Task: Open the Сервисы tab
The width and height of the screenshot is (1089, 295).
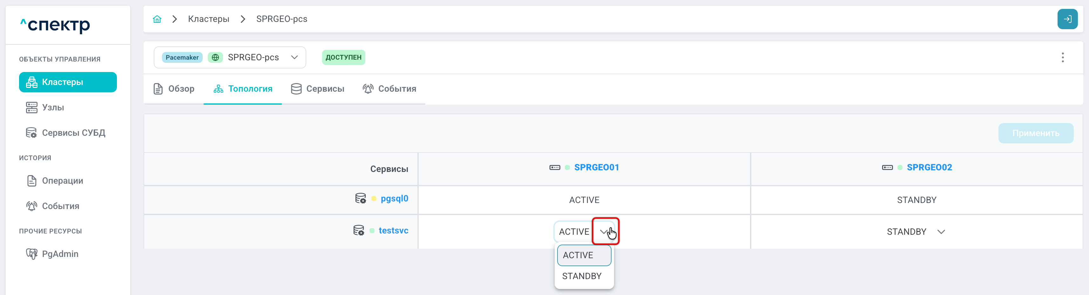Action: (x=317, y=88)
